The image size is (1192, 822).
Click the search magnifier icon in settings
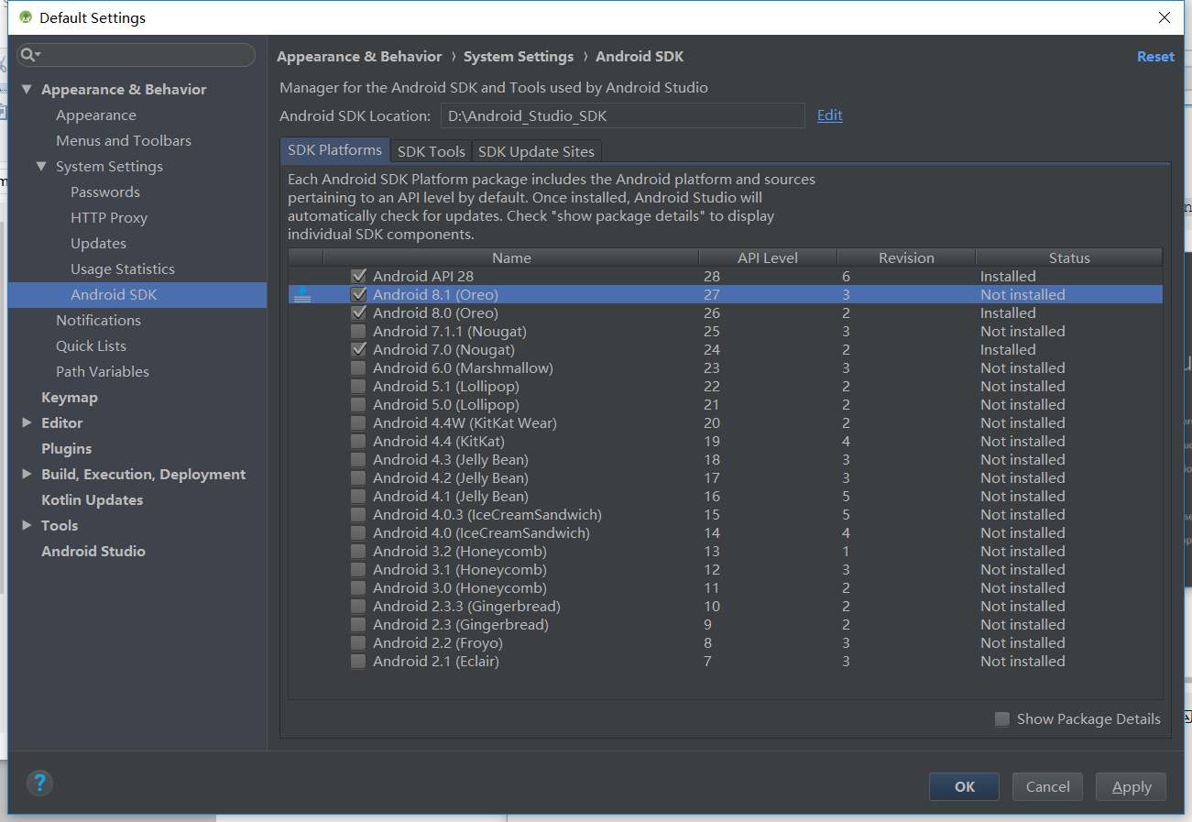[x=29, y=55]
